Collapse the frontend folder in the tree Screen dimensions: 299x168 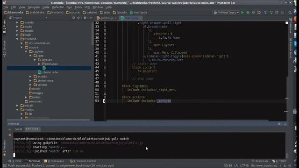[x=17, y=39]
